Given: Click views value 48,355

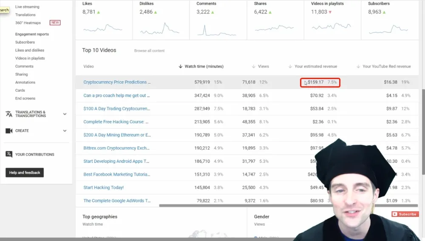Looking at the screenshot, I should [x=249, y=122].
